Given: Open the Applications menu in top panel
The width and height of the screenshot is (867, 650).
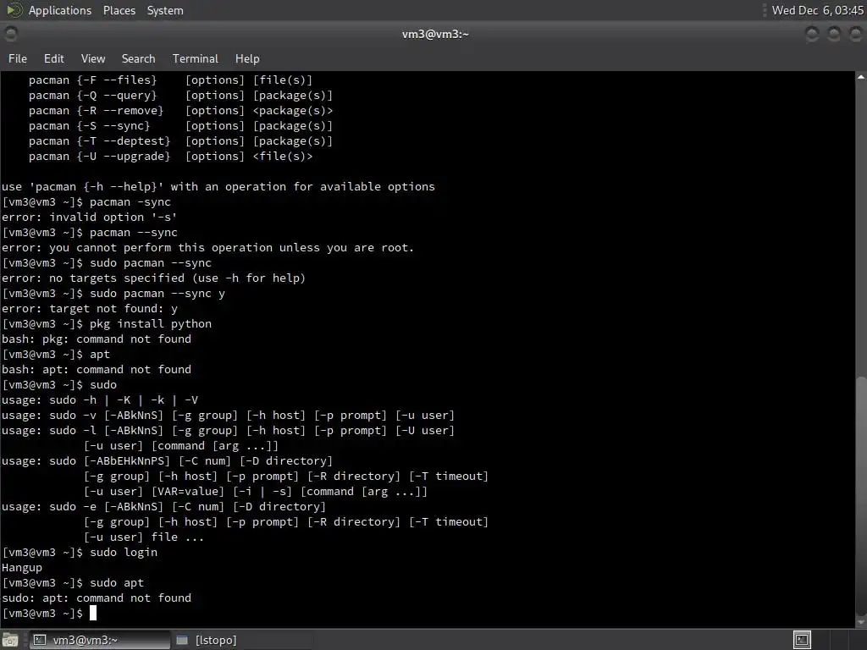Looking at the screenshot, I should pyautogui.click(x=60, y=10).
